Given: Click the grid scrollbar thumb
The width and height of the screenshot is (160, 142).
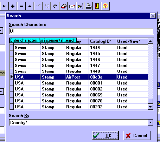Looking at the screenshot, I should pos(151,101).
